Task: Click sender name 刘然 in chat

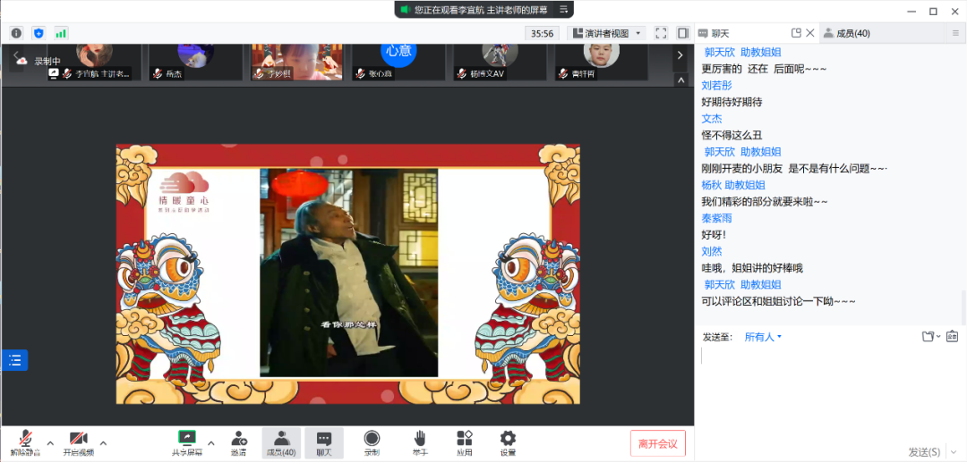Action: [712, 251]
